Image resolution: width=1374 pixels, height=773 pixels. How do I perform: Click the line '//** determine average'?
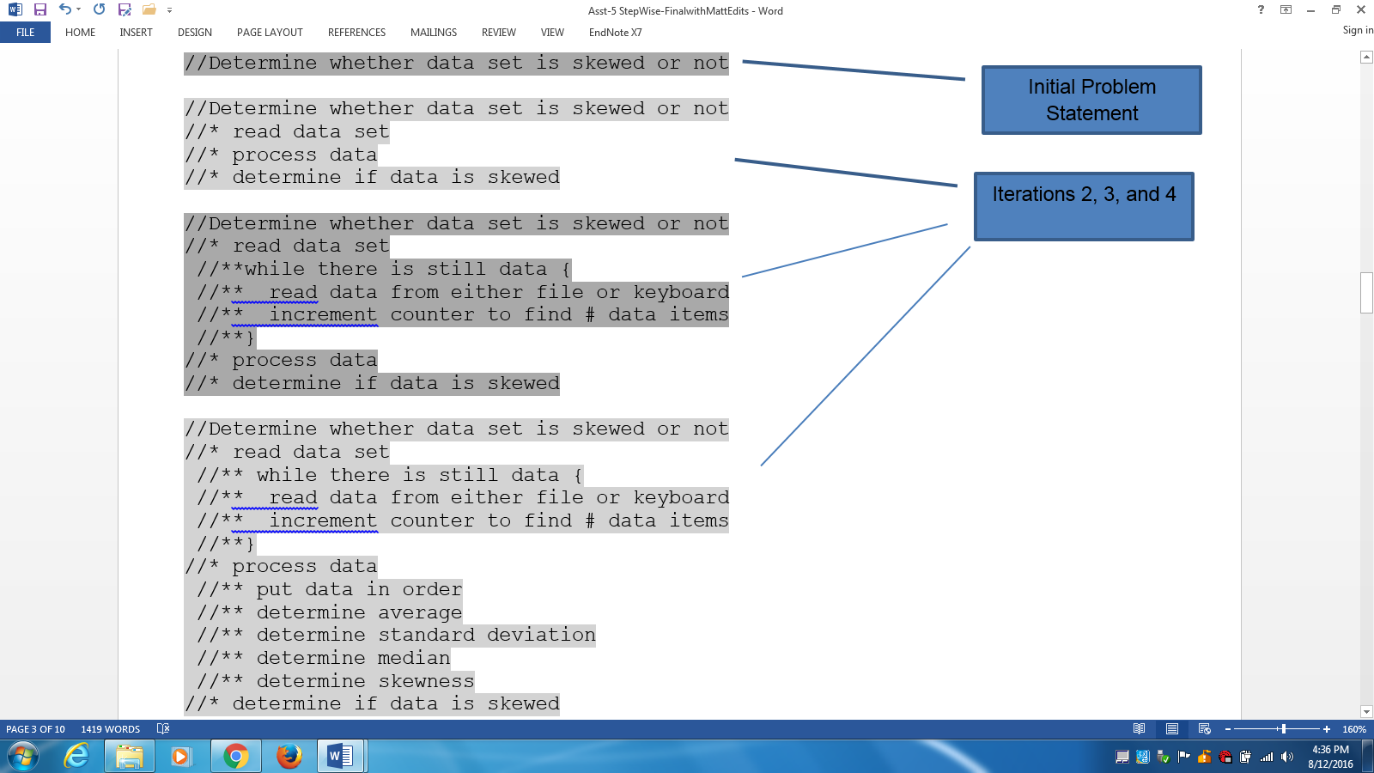pos(330,612)
